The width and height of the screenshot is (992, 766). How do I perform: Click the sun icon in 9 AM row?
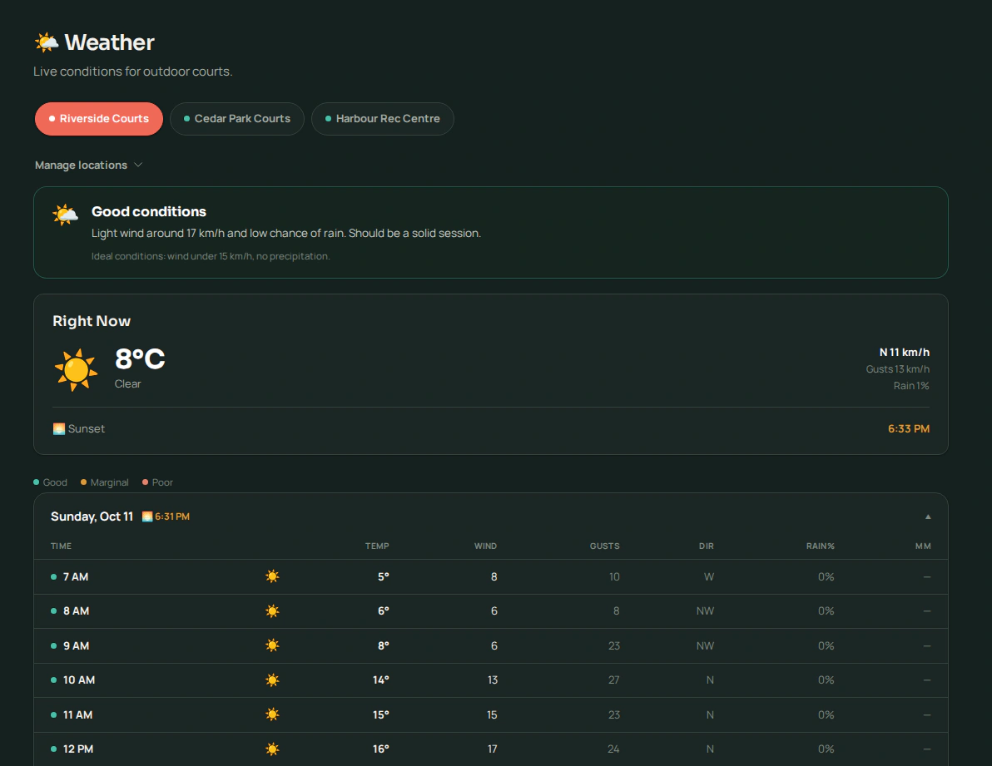click(272, 645)
